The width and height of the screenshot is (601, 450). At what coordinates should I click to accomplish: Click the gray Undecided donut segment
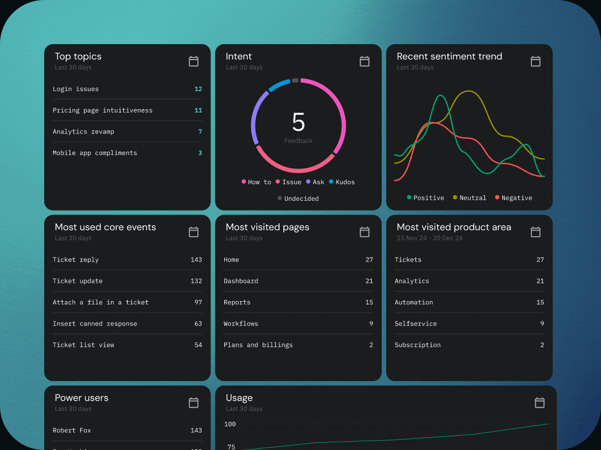295,81
